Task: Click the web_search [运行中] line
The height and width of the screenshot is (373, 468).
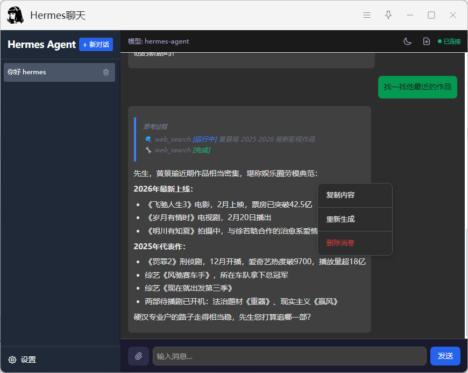Action: click(x=230, y=139)
